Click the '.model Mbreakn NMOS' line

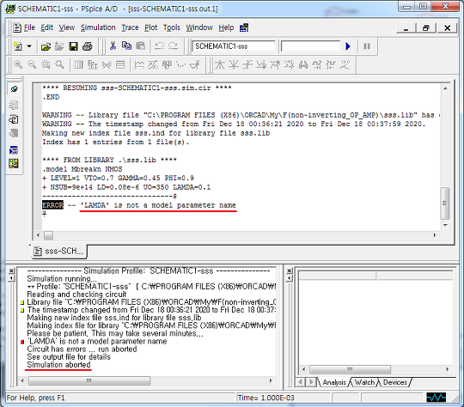(x=82, y=169)
